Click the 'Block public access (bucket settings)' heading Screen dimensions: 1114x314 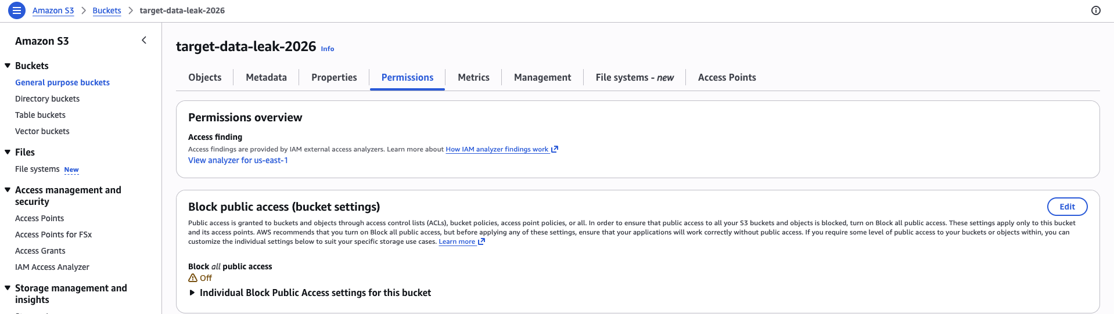point(284,207)
